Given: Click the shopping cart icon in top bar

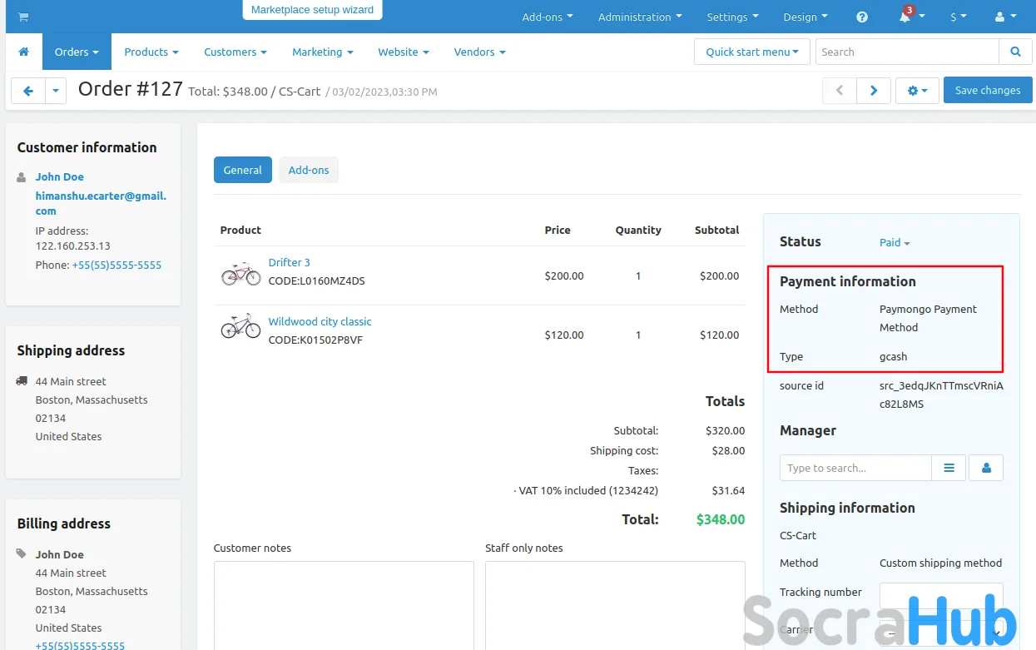Looking at the screenshot, I should coord(22,17).
